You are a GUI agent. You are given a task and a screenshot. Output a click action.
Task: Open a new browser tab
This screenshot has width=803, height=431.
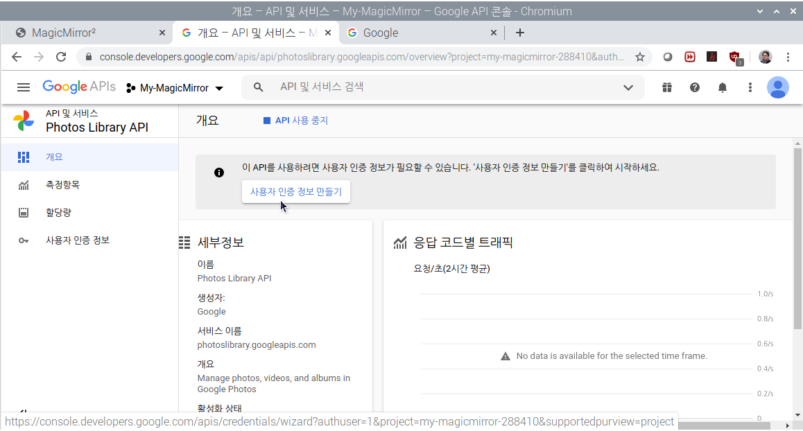click(x=520, y=33)
